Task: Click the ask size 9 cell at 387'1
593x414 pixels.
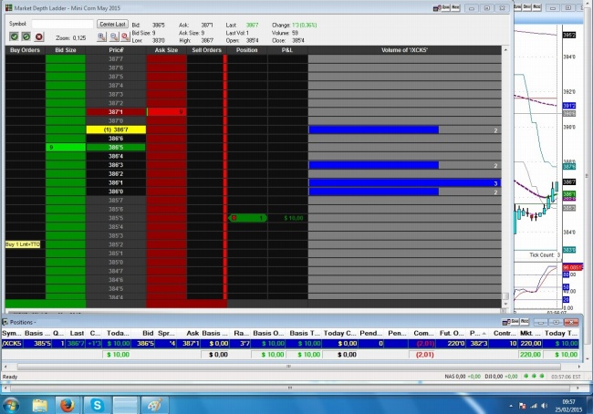Action: tap(166, 112)
